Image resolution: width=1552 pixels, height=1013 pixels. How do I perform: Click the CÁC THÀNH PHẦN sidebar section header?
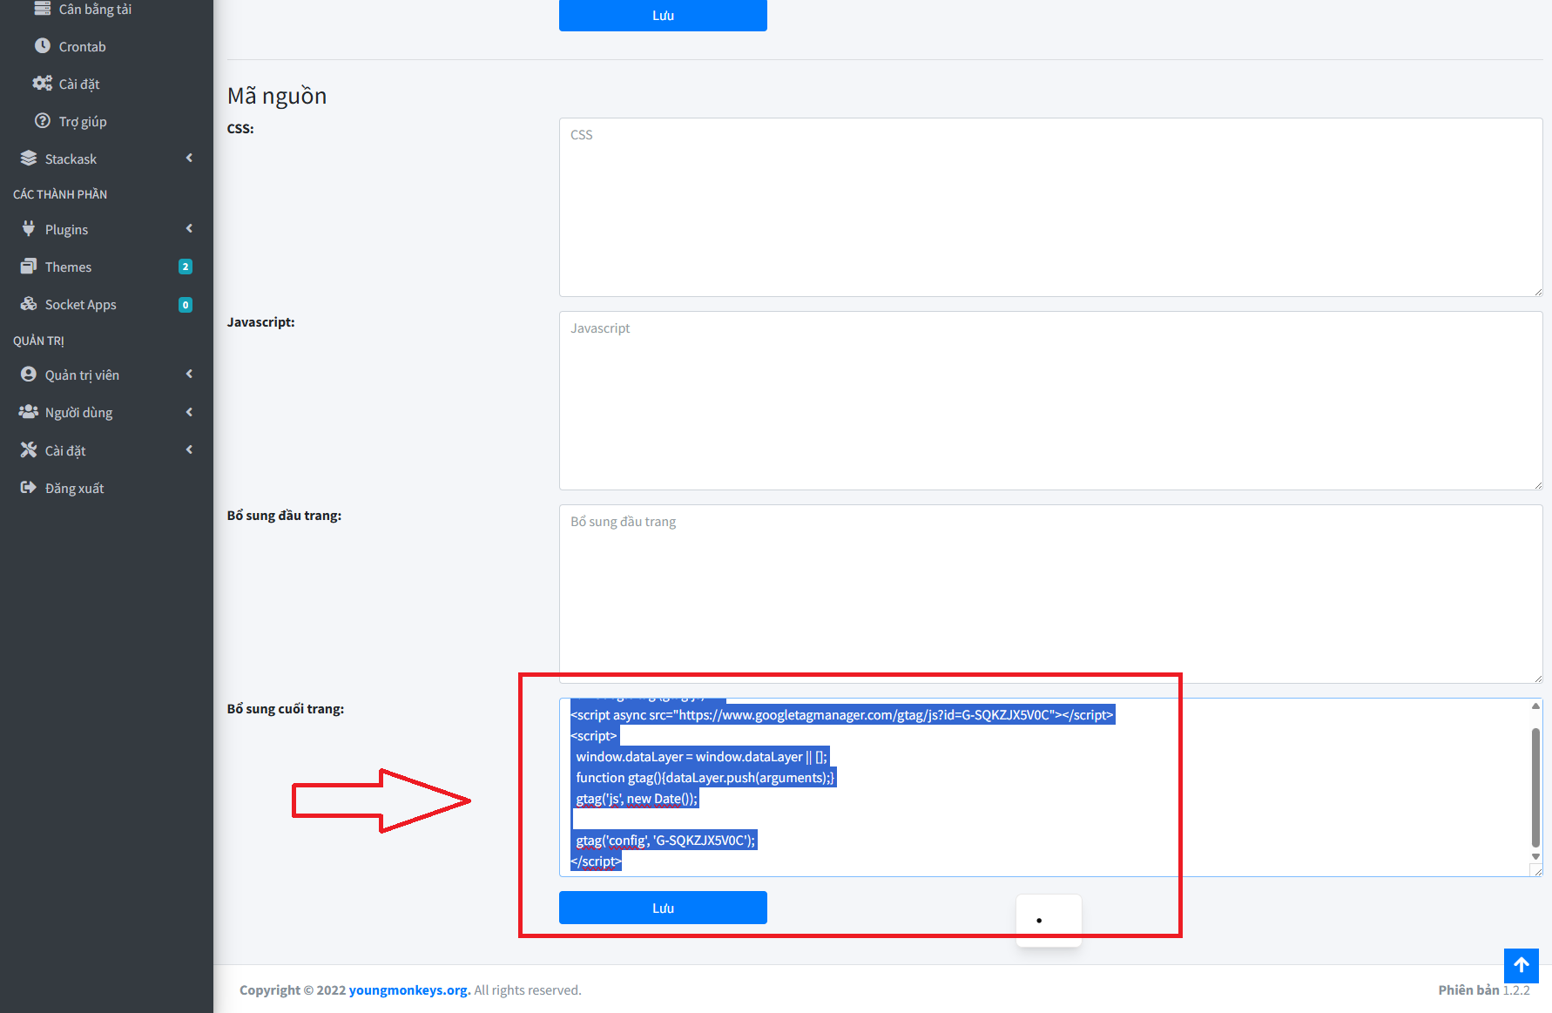click(x=60, y=194)
